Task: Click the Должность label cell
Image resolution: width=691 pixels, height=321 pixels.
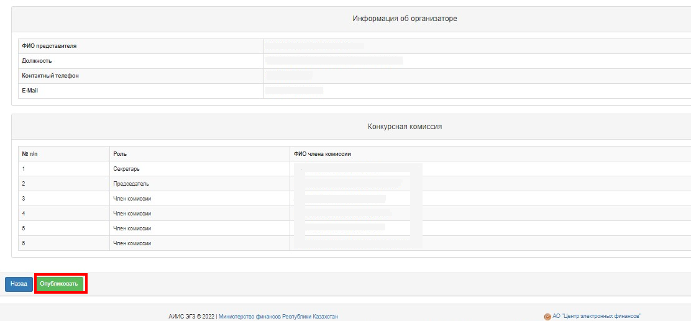Action: pos(141,61)
